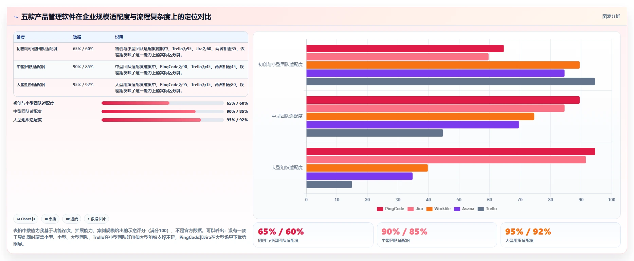Viewport: 634px width, 261px height.
Task: Click the PingCode bar in 大型组织适配度 group
Action: point(451,152)
